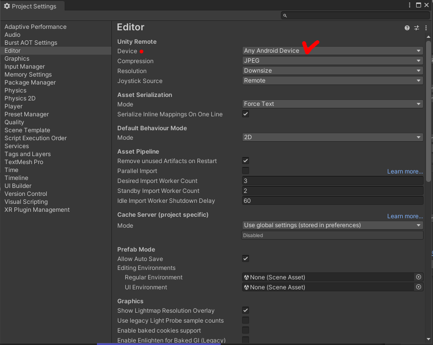This screenshot has height=345, width=433.
Task: Pick object for UI Environment field
Action: [x=419, y=287]
